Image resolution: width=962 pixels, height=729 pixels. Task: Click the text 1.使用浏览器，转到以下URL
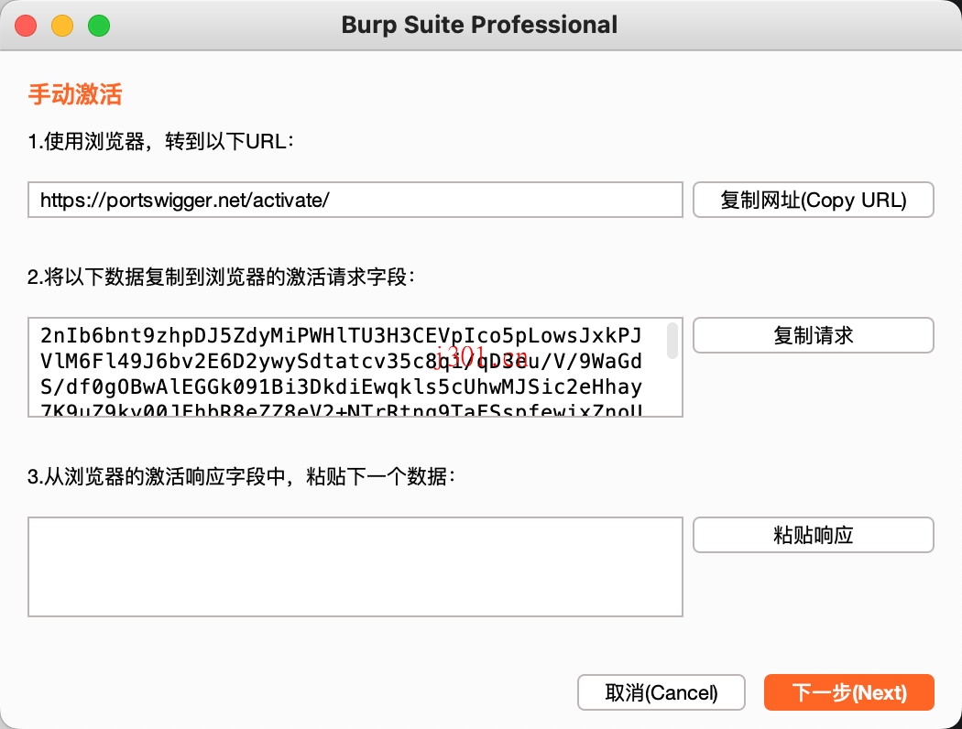160,142
